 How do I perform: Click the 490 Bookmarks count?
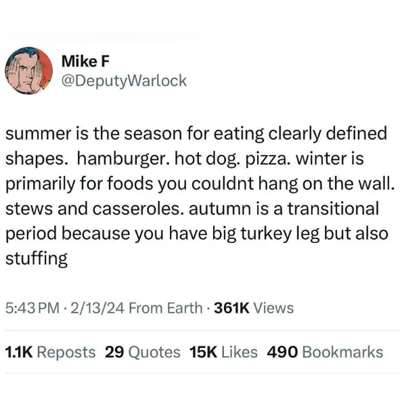(325, 352)
